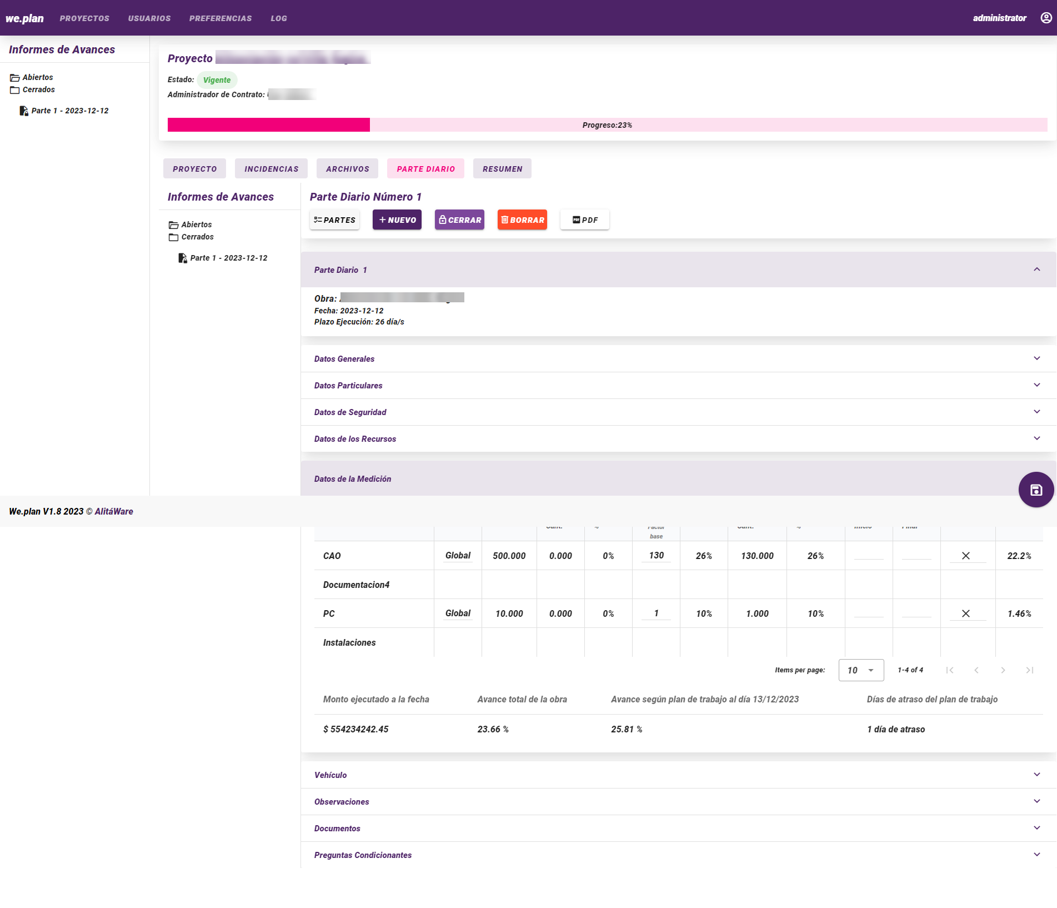Screen dimensions: 1057x908
Task: Open PROYECTOS in top menu
Action: tap(84, 18)
